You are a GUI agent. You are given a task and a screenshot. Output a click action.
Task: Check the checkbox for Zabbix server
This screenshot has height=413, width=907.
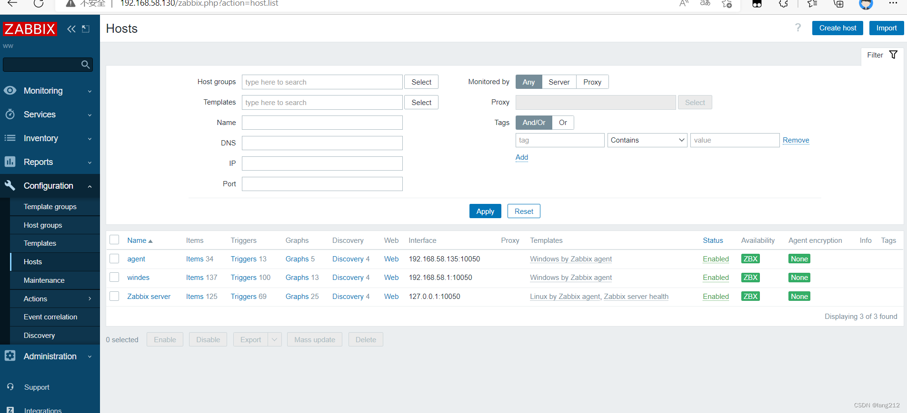pos(114,296)
